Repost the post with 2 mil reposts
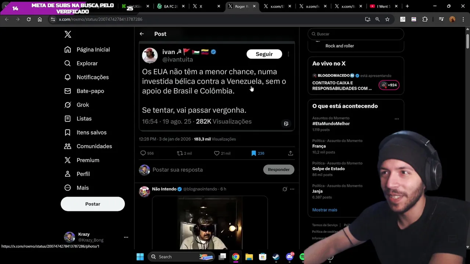 (180, 153)
